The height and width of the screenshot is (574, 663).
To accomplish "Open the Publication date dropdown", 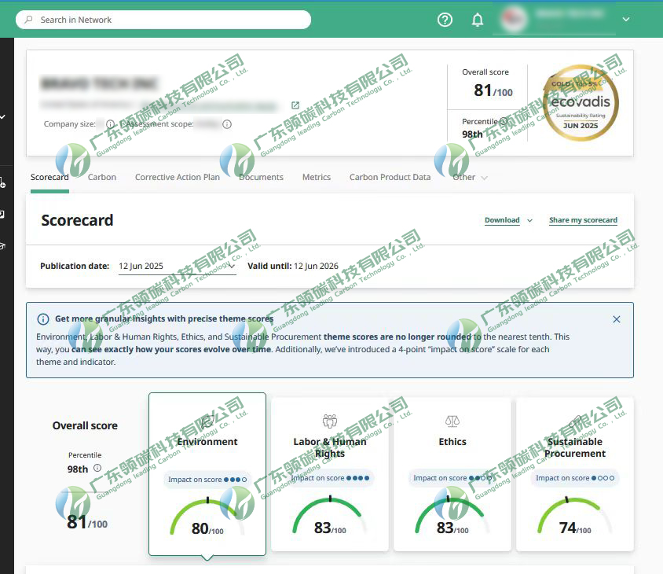I will coord(178,267).
